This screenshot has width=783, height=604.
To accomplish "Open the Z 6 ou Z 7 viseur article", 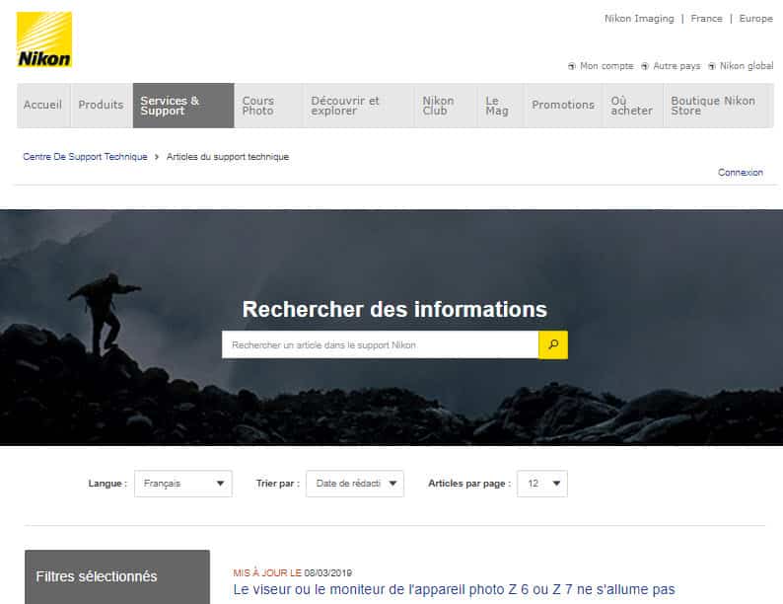I will click(x=454, y=589).
